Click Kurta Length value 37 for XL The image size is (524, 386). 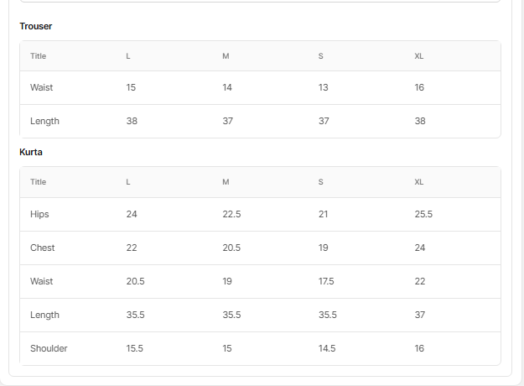(420, 315)
